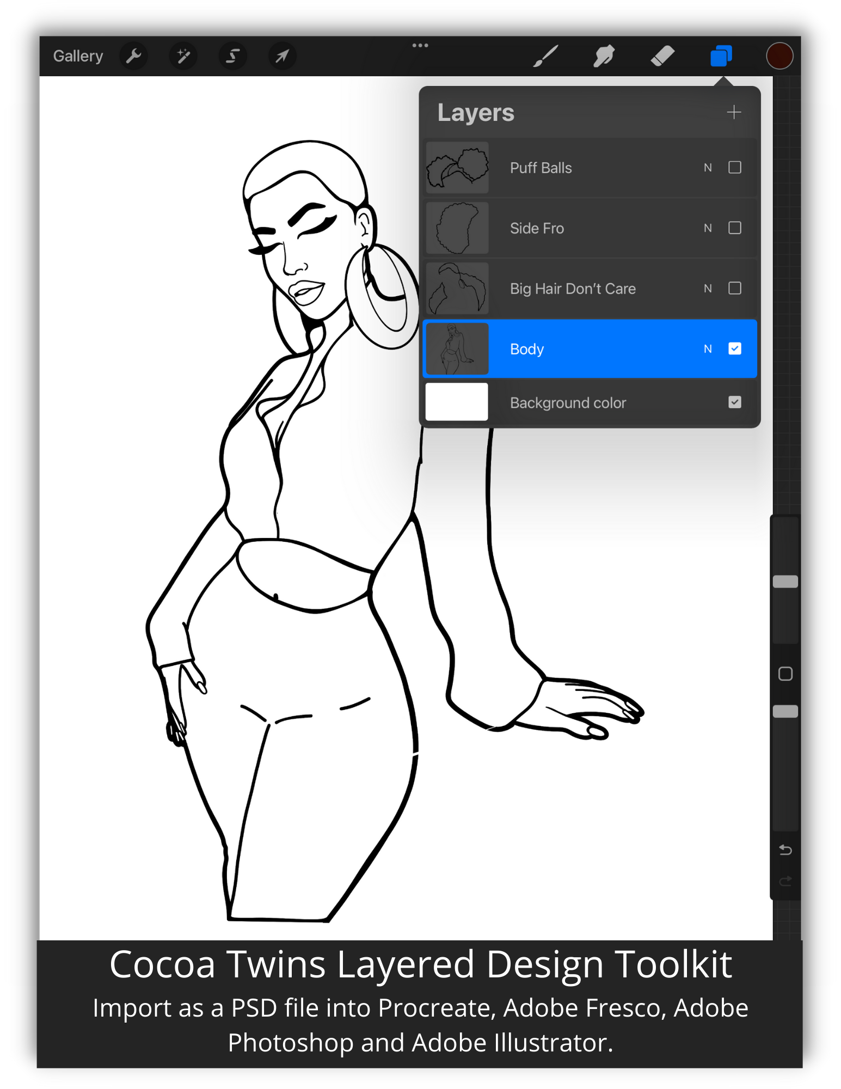Undo the last action

coord(785,849)
